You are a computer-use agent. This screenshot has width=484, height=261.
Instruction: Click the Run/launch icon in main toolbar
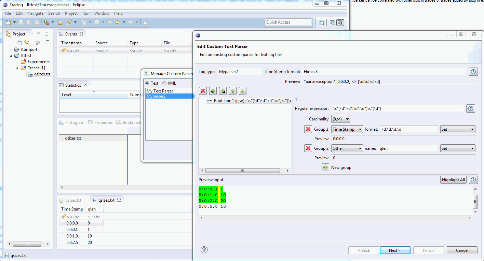[46, 22]
